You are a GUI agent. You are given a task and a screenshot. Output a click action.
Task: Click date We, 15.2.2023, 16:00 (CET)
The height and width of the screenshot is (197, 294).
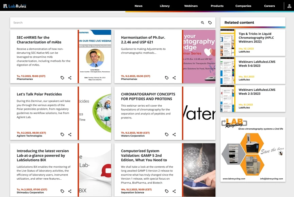point(136,190)
